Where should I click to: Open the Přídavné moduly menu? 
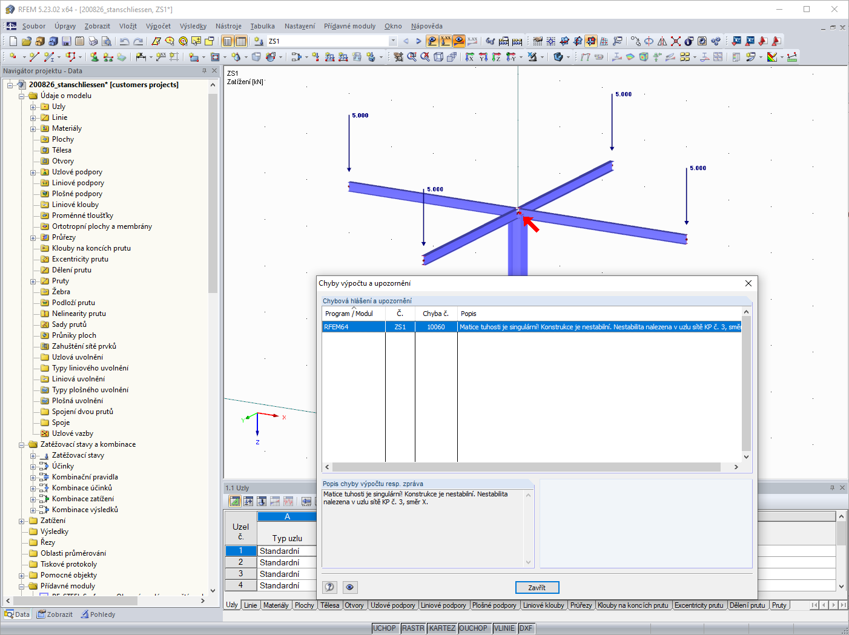click(x=349, y=26)
